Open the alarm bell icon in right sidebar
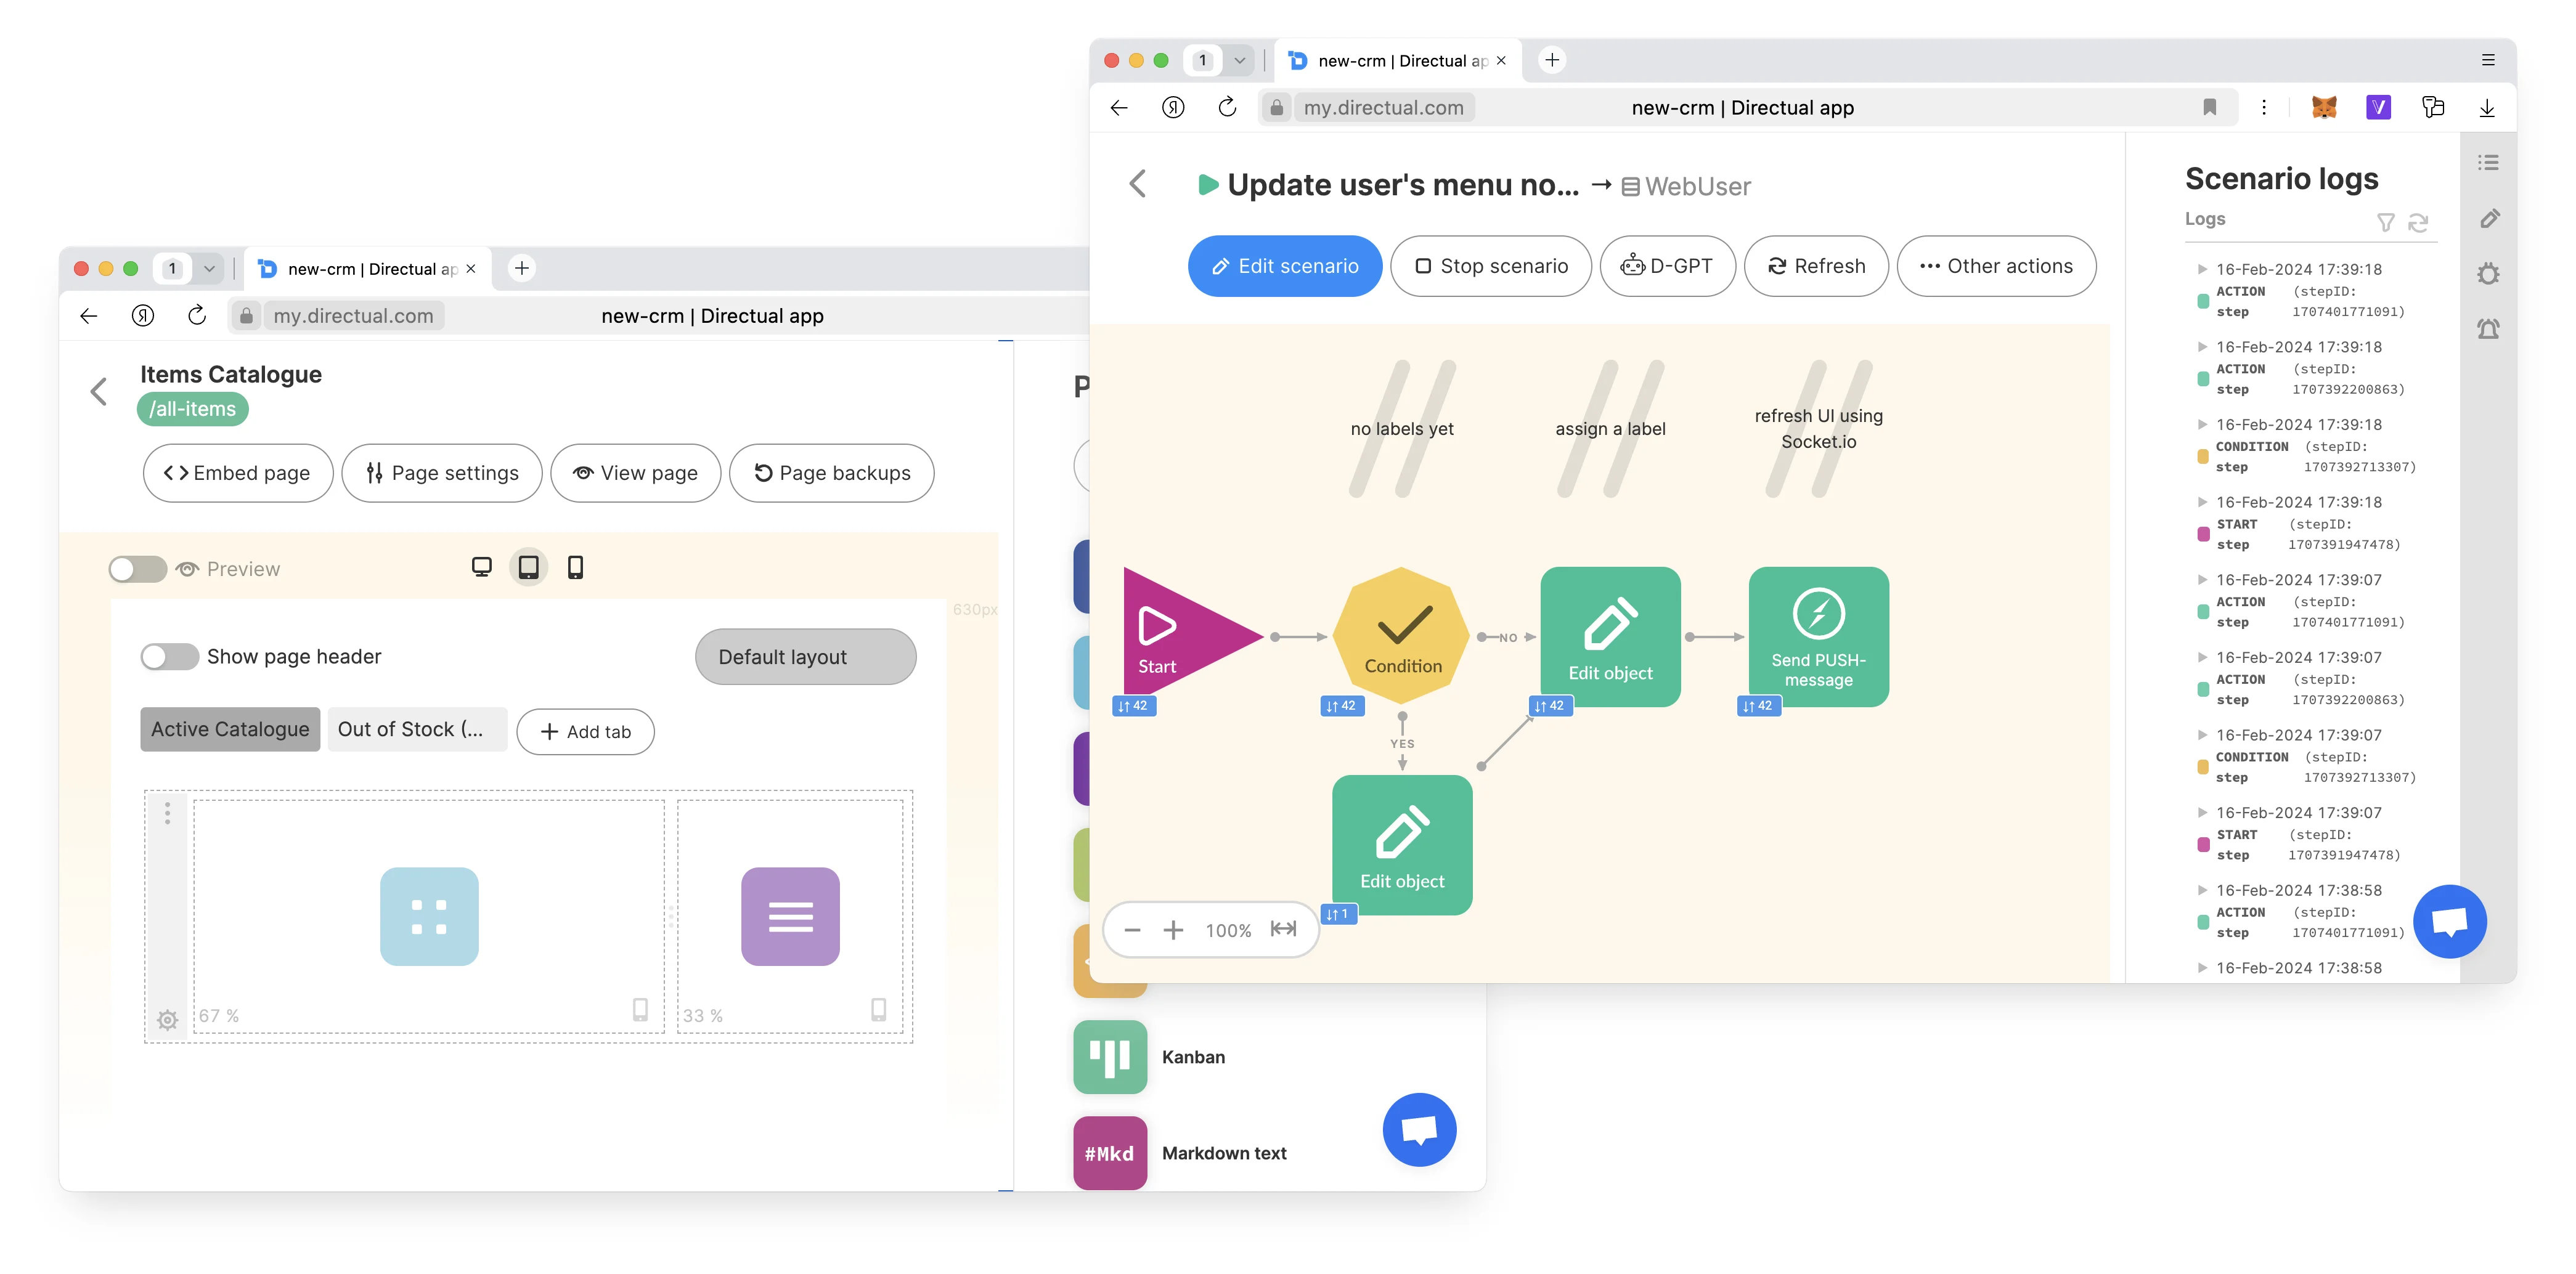Viewport: 2576px width, 1274px height. coord(2488,329)
